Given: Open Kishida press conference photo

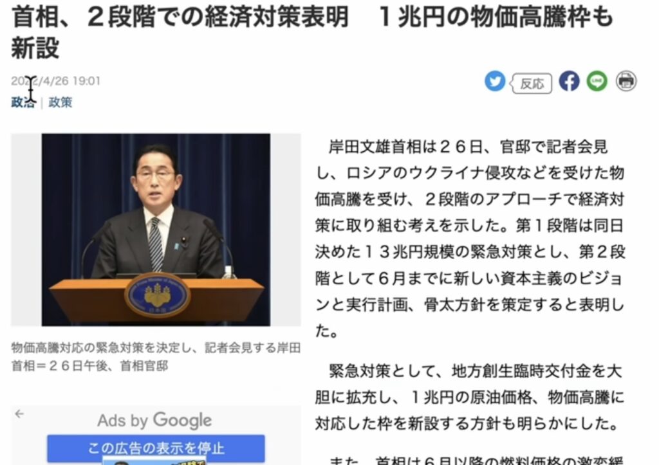Looking at the screenshot, I should point(156,230).
